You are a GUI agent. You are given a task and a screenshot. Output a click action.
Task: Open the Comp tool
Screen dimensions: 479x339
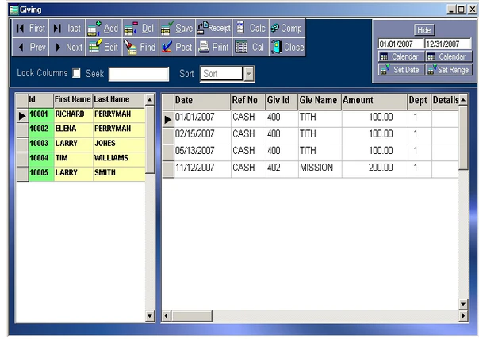pos(287,29)
